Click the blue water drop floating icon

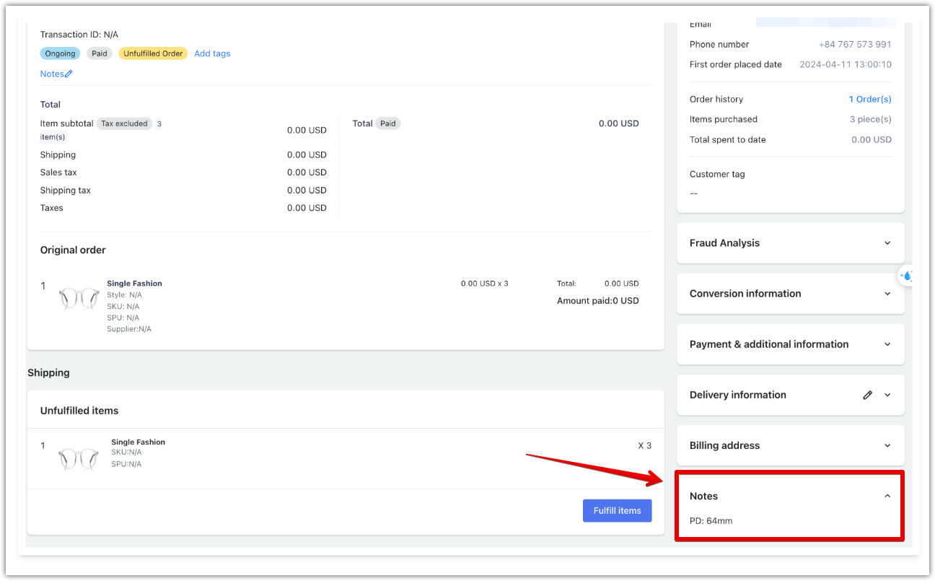pyautogui.click(x=907, y=276)
